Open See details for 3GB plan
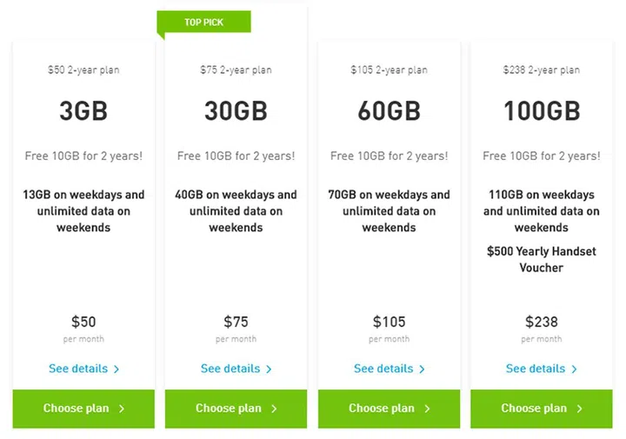 point(78,369)
